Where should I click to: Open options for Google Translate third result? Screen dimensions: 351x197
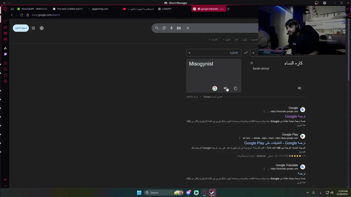pos(264,169)
